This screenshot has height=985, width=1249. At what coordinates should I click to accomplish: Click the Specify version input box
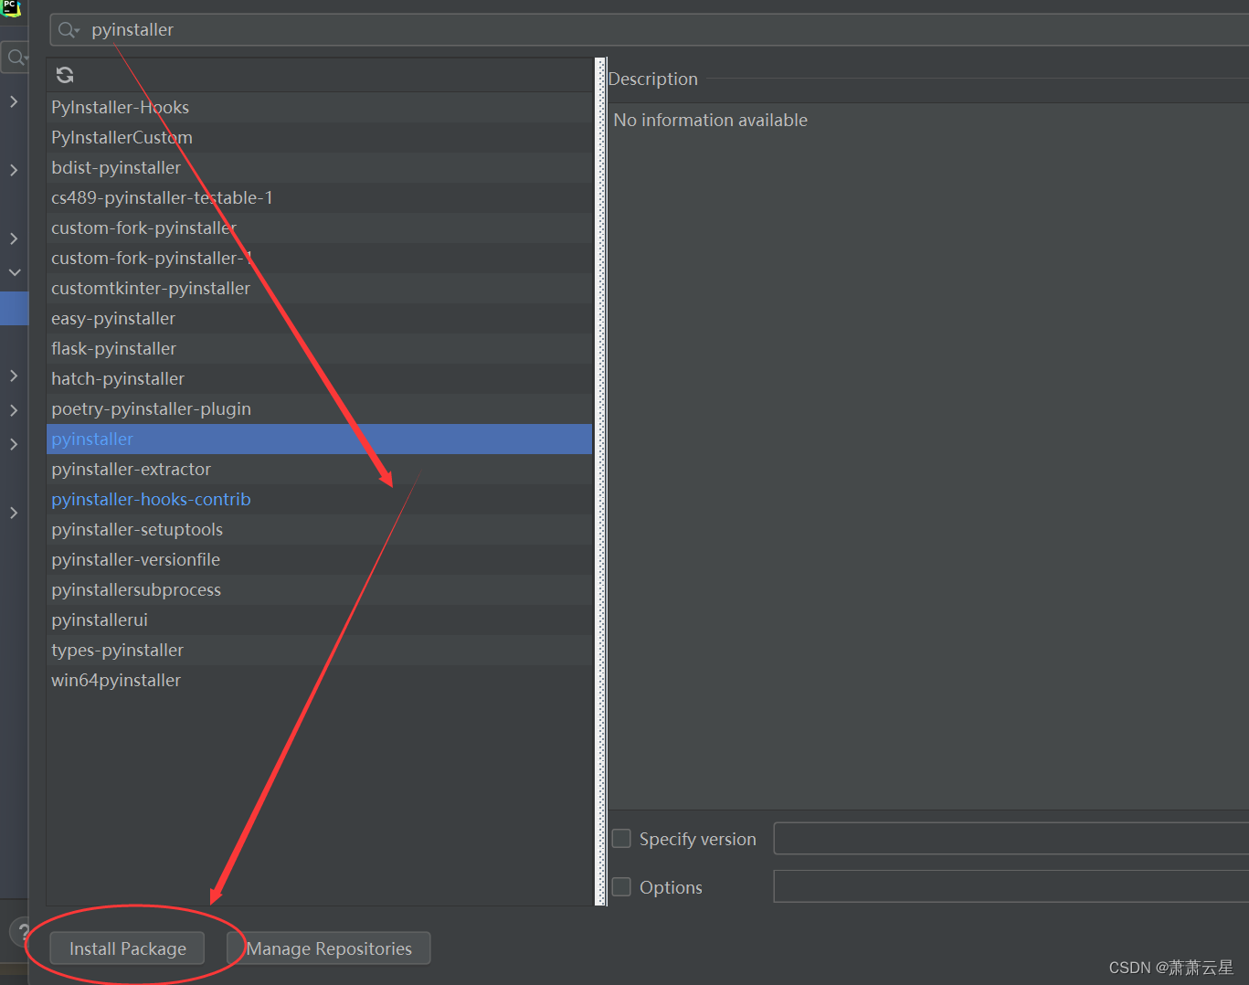tap(1011, 839)
